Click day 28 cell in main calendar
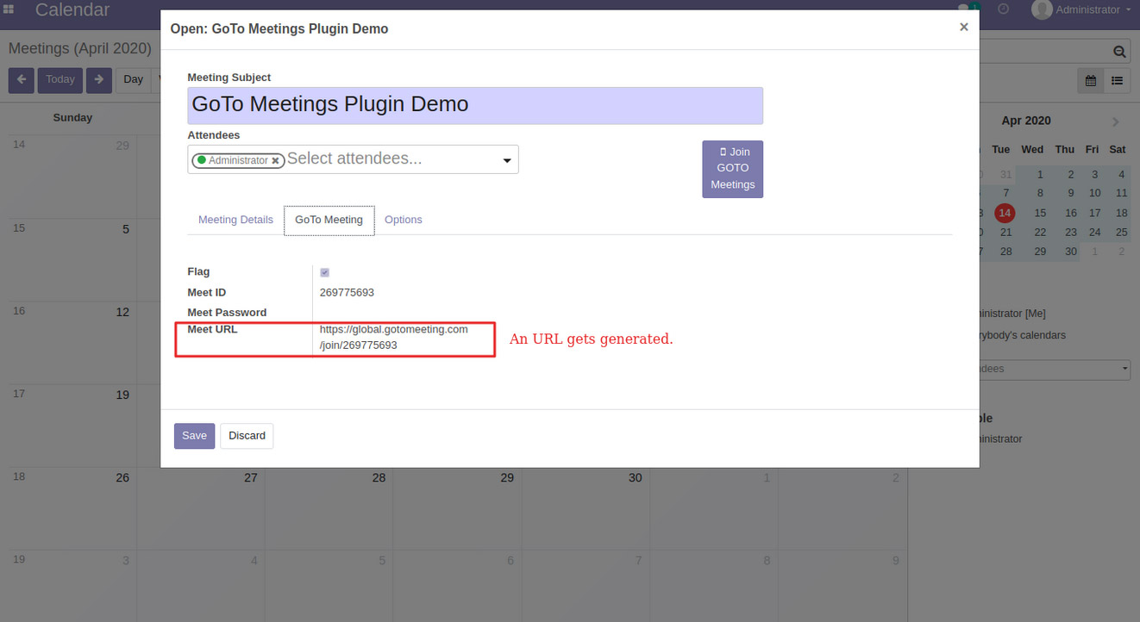 (329, 509)
